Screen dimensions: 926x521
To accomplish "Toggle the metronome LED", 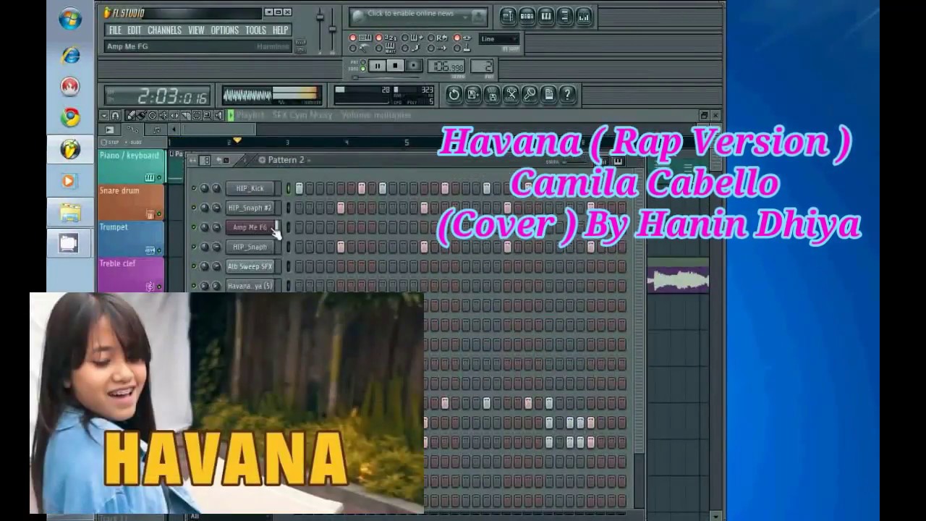I will tap(352, 48).
